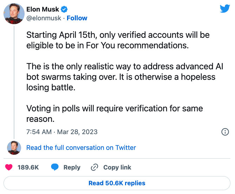Click the @elonmusk handle
The width and height of the screenshot is (235, 194).
[44, 18]
